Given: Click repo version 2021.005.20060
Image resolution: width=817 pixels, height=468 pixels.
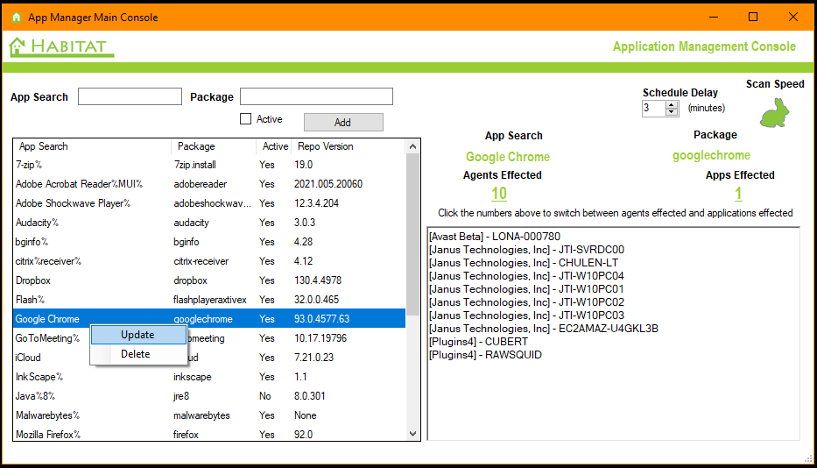Looking at the screenshot, I should pyautogui.click(x=328, y=184).
